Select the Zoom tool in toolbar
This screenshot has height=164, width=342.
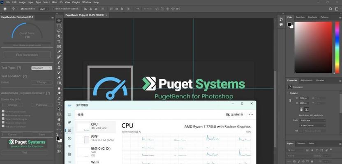click(59, 124)
